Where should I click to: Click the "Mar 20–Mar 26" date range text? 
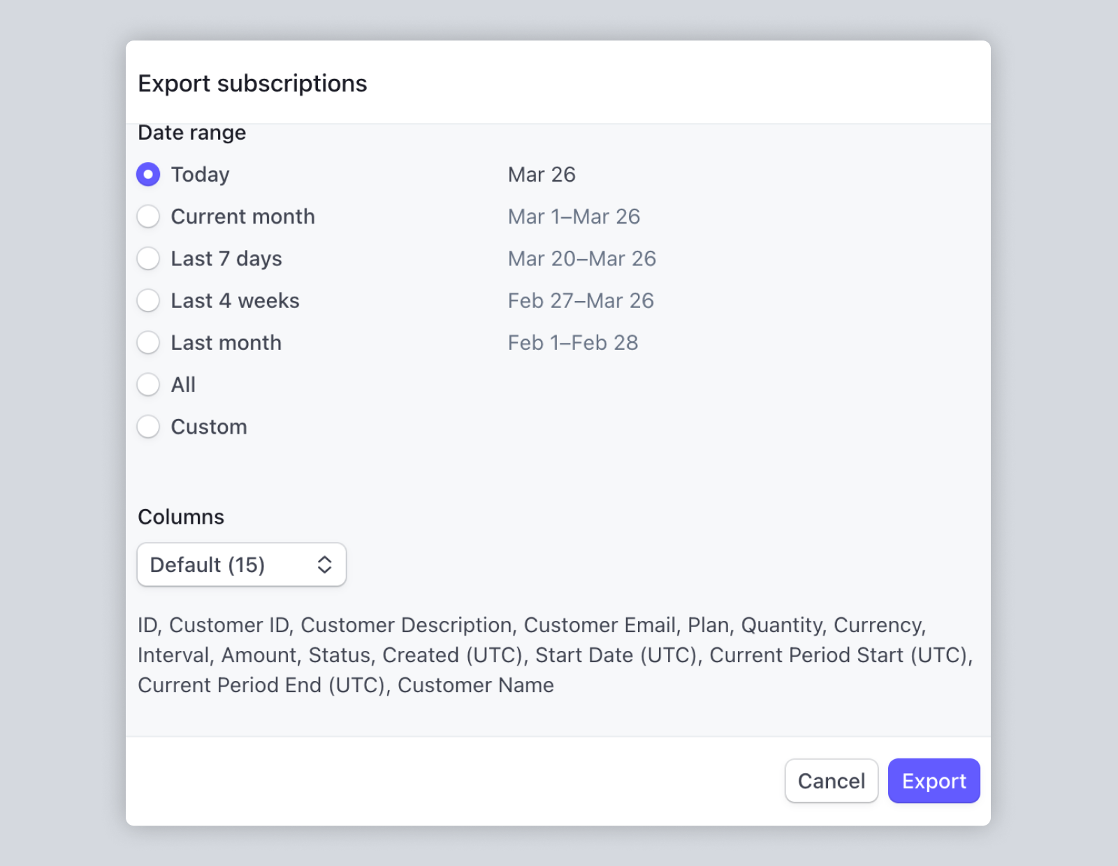(x=581, y=258)
